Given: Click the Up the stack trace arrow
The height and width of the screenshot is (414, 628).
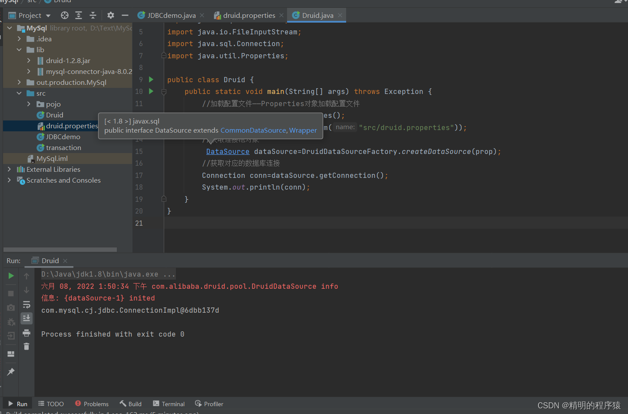Looking at the screenshot, I should [26, 276].
